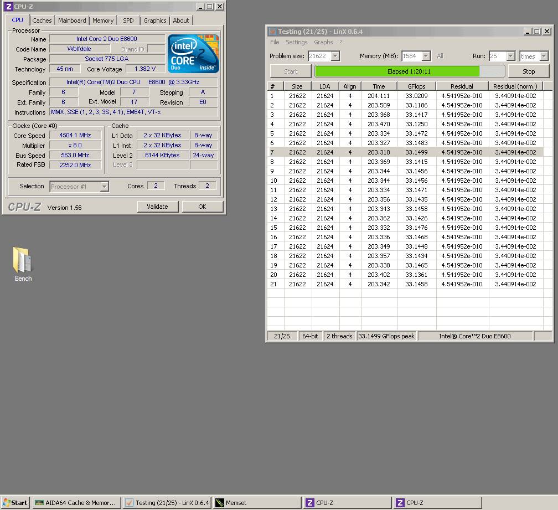558x510 pixels.
Task: Click the 21/25 status bar entry
Action: click(x=282, y=336)
